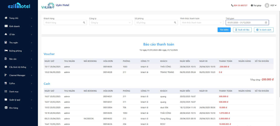Screen dimensions: 280x126
Task: Expand Lễ tân menu chevron
Action: coord(32,34)
